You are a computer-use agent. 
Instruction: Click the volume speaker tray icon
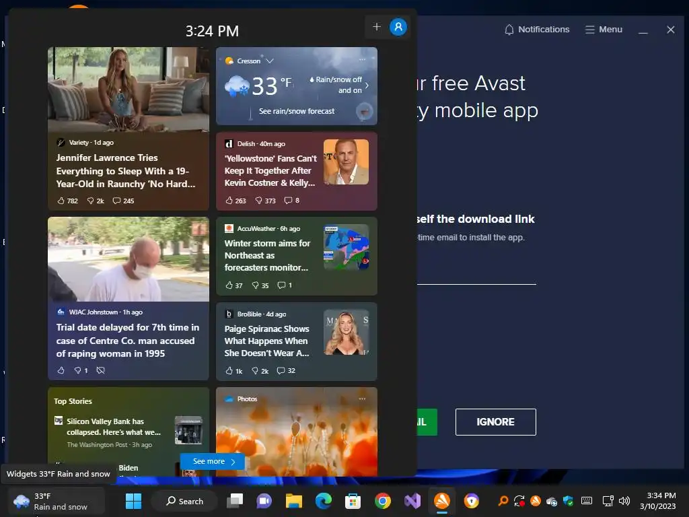[624, 501]
